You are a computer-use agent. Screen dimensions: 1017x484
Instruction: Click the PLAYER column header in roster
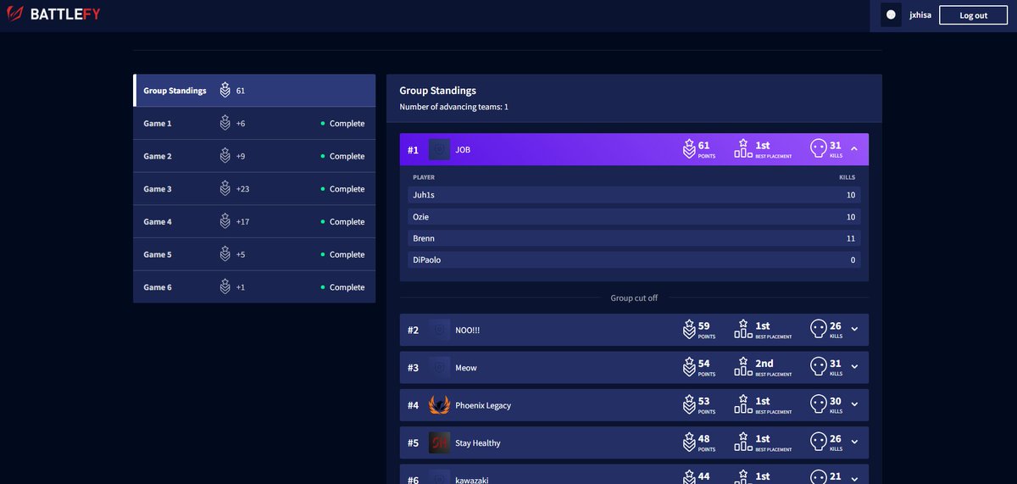tap(424, 177)
